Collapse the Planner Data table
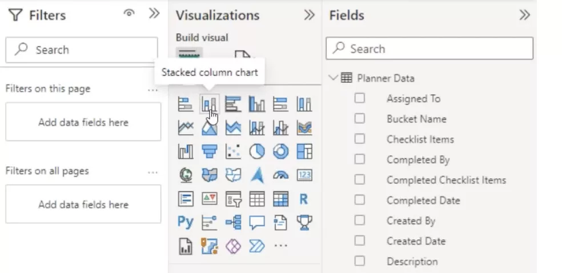562x273 pixels. pyautogui.click(x=334, y=78)
